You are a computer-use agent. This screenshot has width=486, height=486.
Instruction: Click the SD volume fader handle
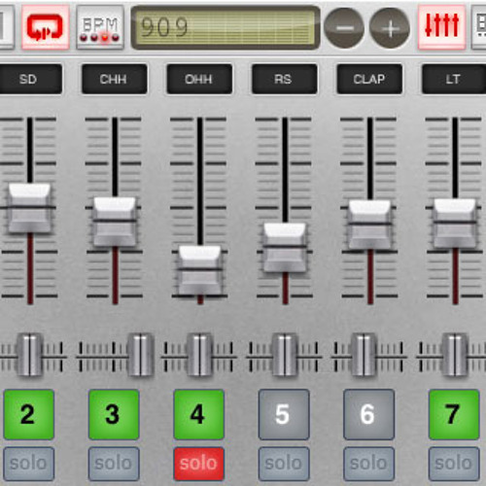tap(29, 208)
